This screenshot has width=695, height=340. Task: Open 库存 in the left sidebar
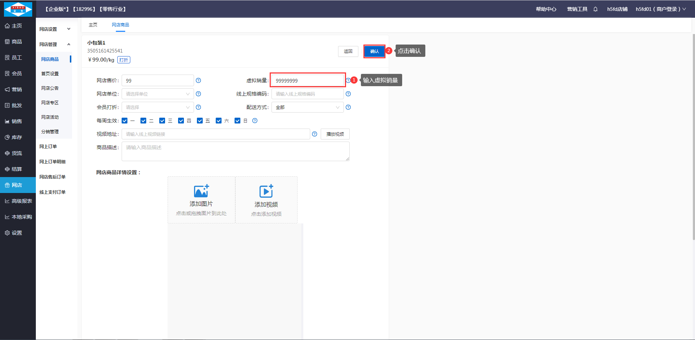pos(17,137)
